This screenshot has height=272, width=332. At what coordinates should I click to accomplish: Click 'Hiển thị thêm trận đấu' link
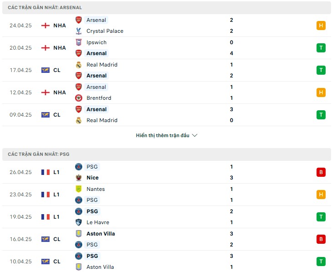click(x=162, y=135)
